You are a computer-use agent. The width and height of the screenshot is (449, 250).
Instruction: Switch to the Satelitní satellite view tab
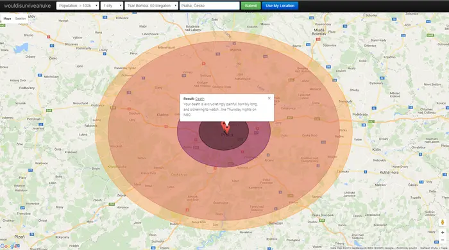[x=21, y=19]
